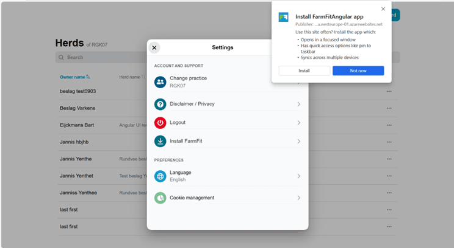Sort by Herd name column

coord(132,77)
